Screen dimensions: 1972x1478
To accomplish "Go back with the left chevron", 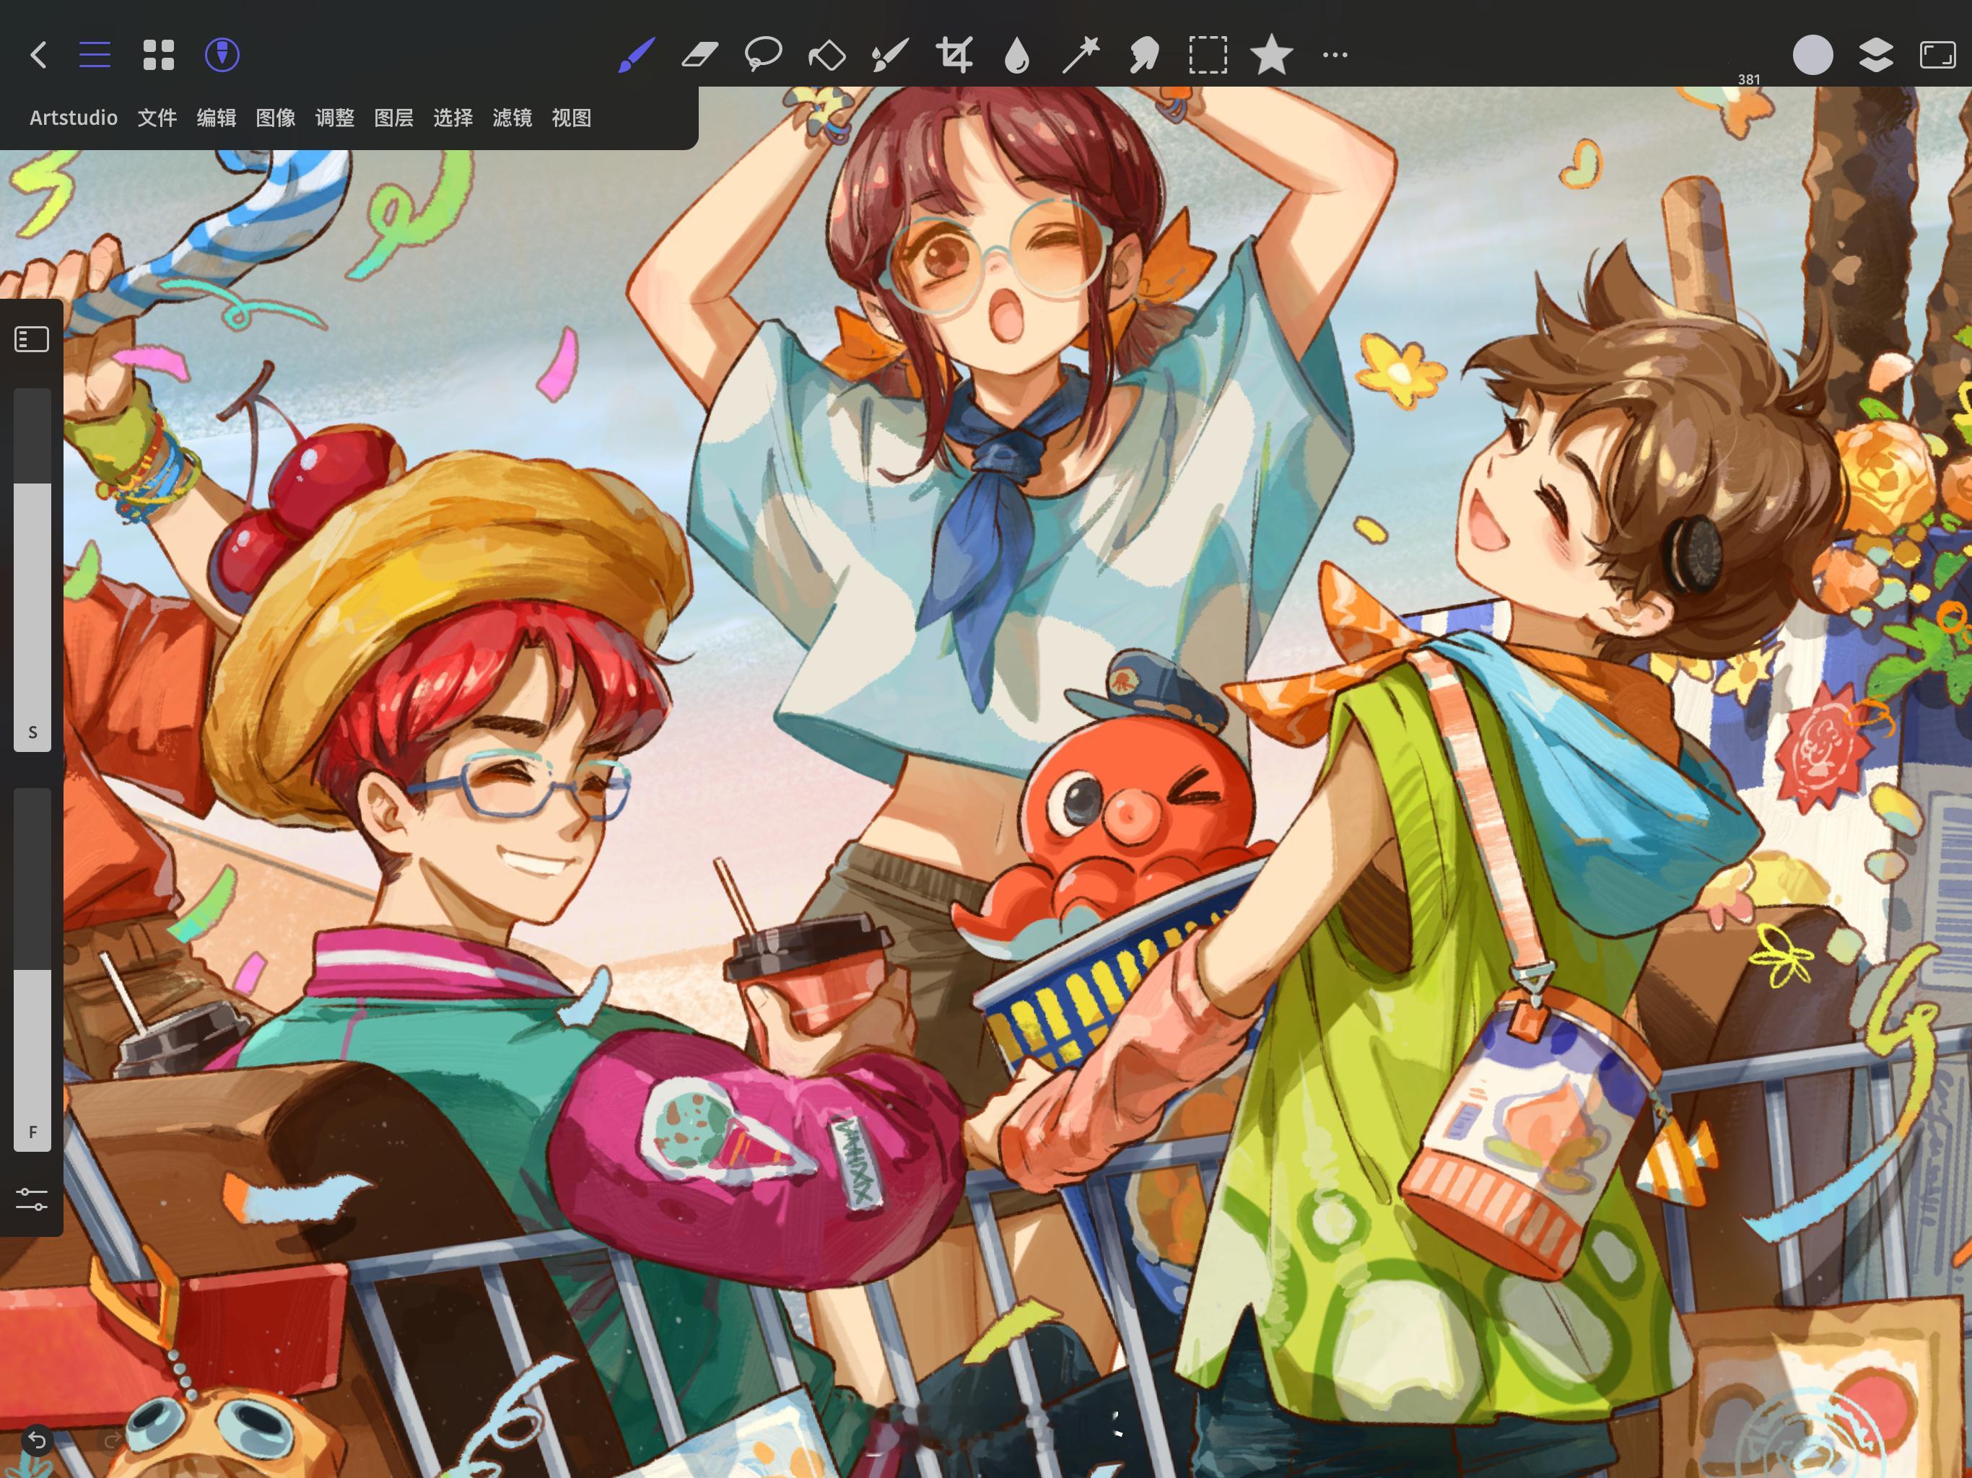I will 38,56.
